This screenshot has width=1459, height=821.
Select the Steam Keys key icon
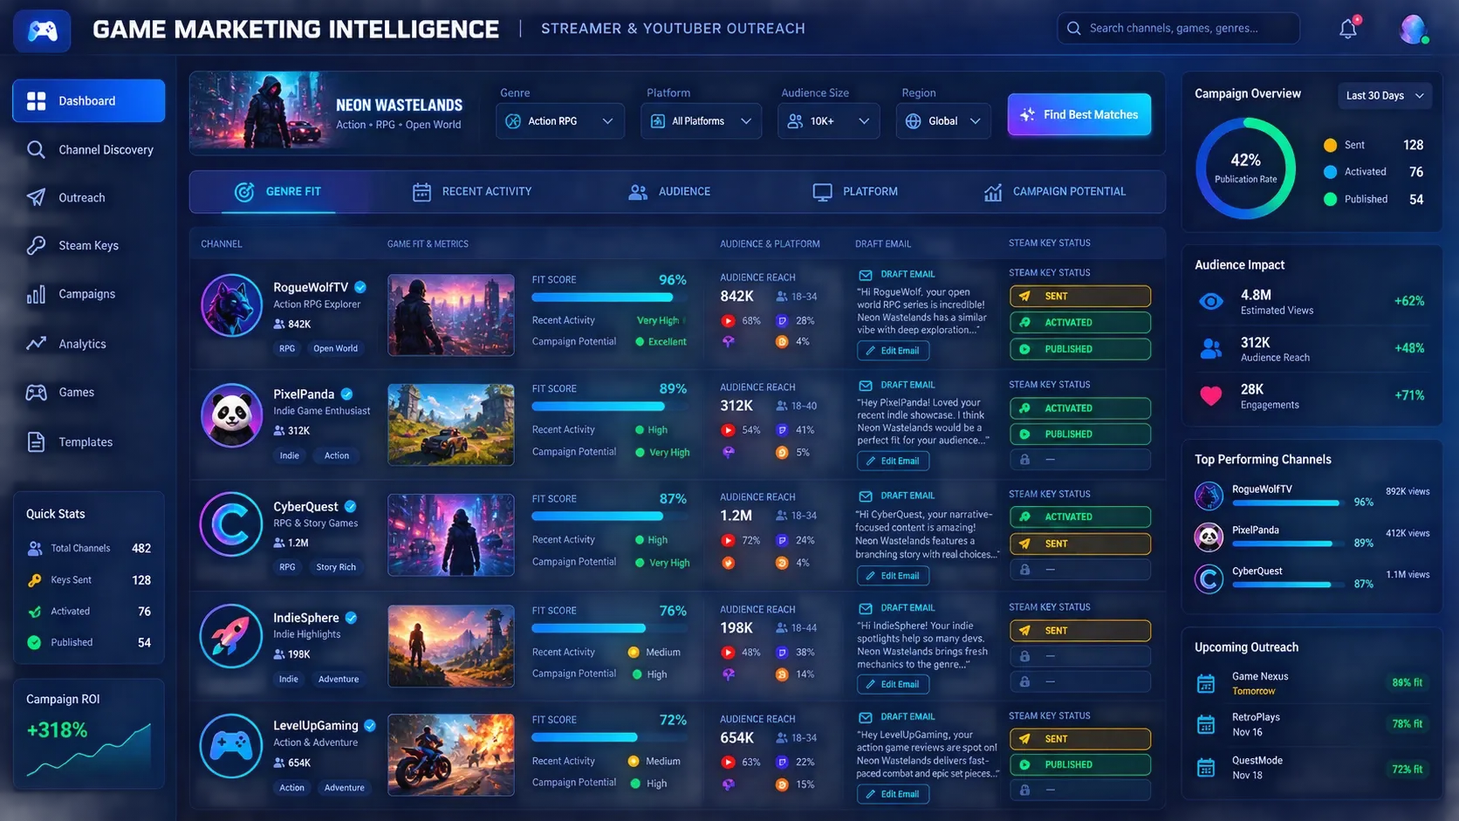36,246
